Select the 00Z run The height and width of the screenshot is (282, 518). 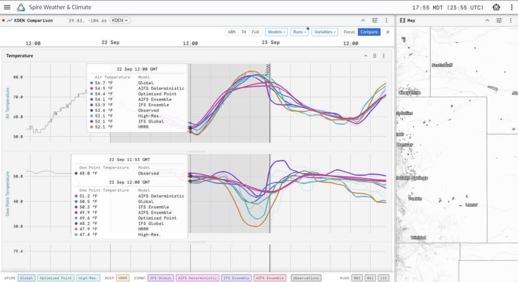point(357,278)
